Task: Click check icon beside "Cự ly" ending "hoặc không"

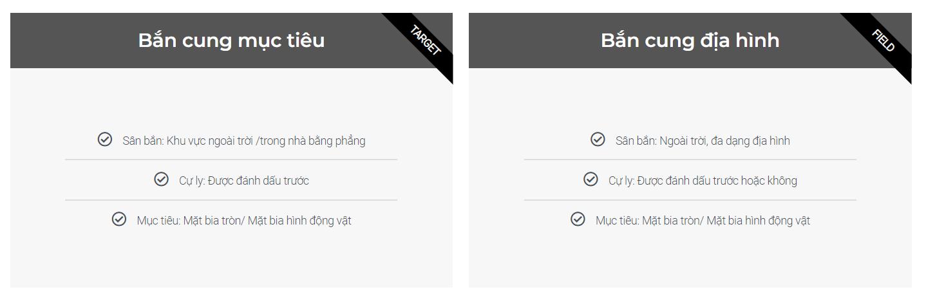Action: (591, 179)
